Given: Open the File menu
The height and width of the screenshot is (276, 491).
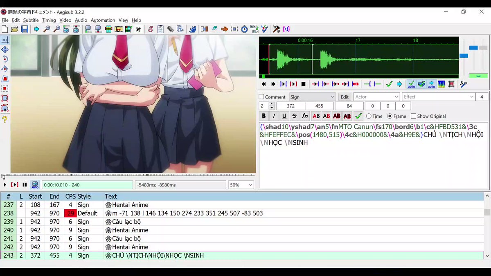Looking at the screenshot, I should point(5,20).
